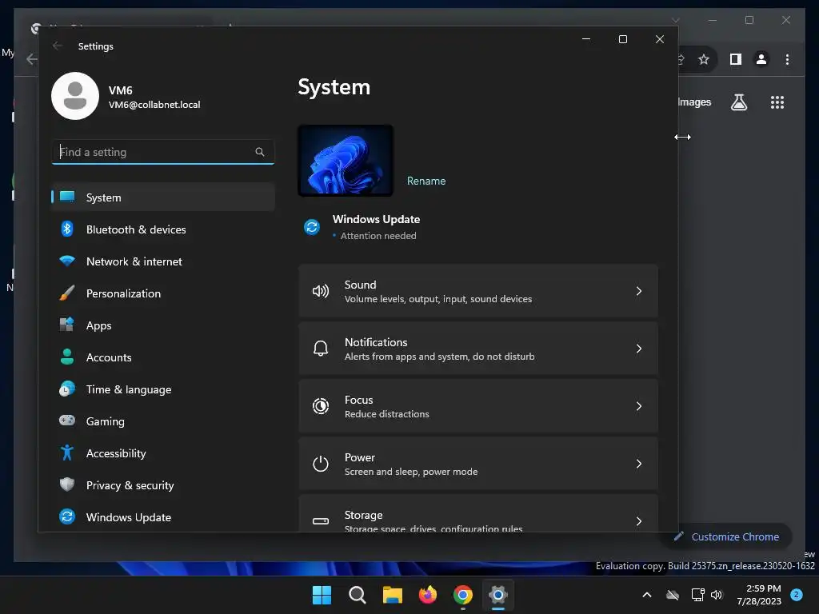Click the Rename link for the PC
Viewport: 819px width, 614px height.
pos(426,181)
